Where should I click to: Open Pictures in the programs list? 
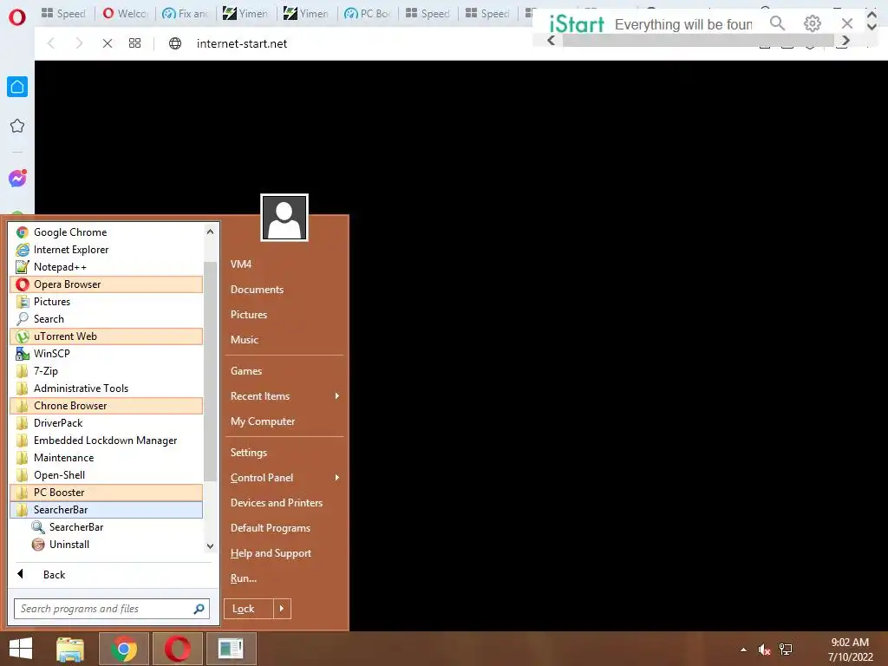tap(107, 302)
